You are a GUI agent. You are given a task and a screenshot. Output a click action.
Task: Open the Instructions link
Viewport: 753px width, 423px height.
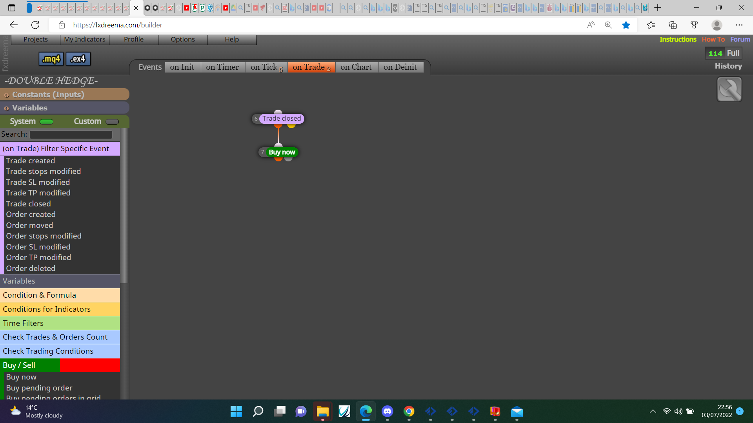678,39
